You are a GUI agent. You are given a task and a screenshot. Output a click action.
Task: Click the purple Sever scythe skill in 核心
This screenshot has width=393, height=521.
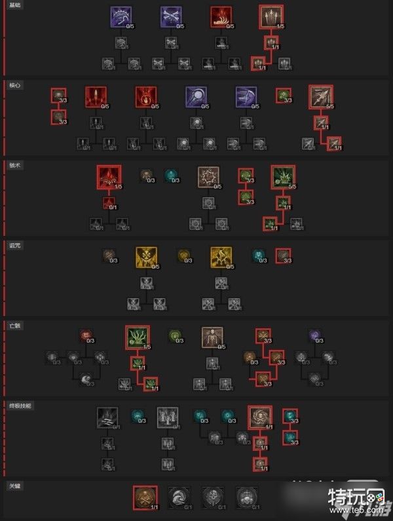coord(246,97)
